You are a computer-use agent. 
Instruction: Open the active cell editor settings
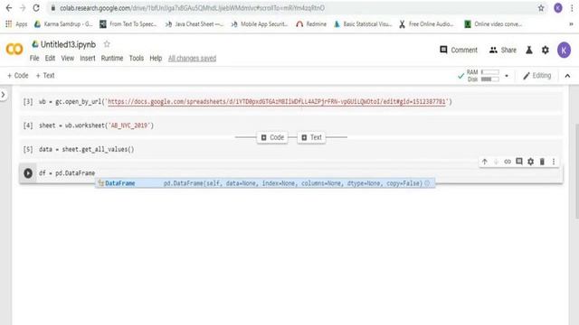tap(530, 162)
